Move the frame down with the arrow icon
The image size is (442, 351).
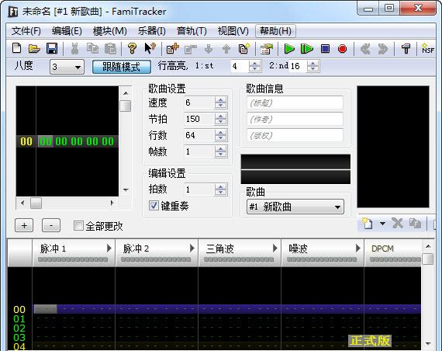pos(209,49)
